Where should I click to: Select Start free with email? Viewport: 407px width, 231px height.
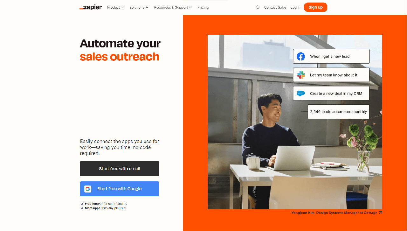pyautogui.click(x=120, y=169)
